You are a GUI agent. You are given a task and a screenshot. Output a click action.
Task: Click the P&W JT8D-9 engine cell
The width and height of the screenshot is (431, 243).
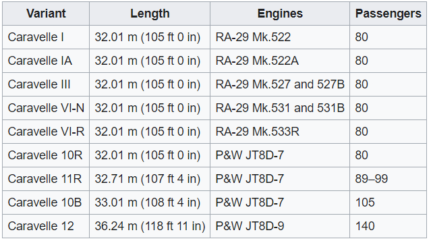[280, 226]
